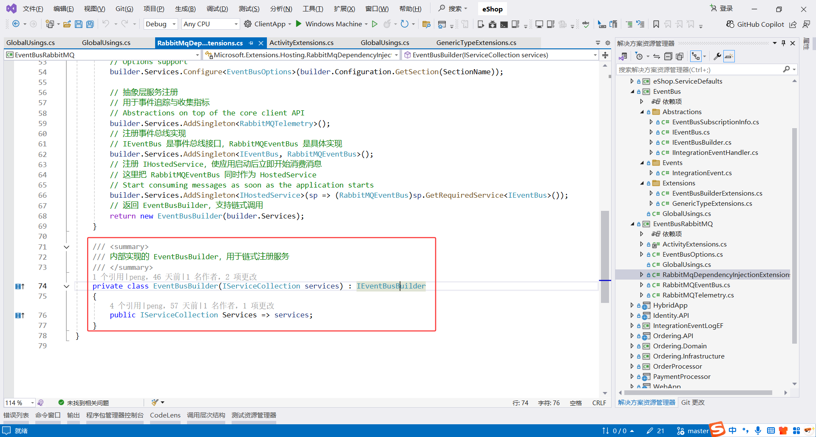Toggle the preview selected items button

[729, 56]
